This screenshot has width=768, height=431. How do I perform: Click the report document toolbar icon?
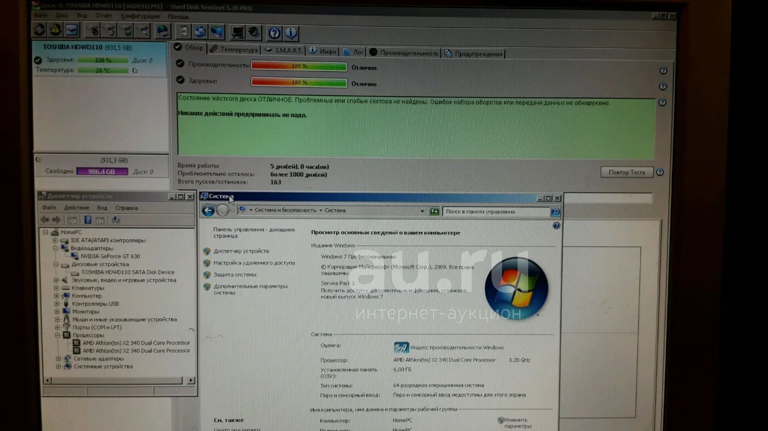pos(183,32)
